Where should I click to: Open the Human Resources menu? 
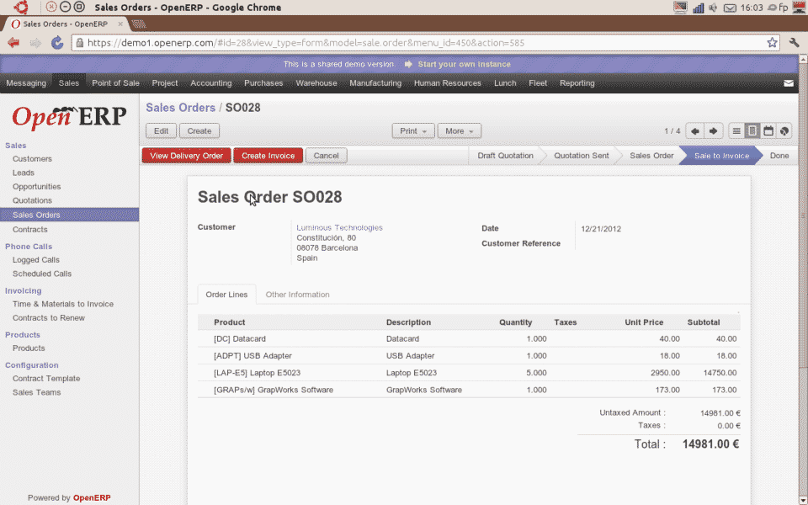click(x=447, y=83)
